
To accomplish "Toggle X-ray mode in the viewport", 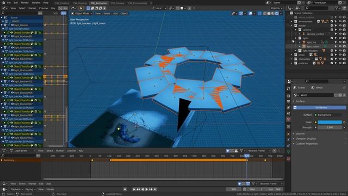I will (x=260, y=14).
